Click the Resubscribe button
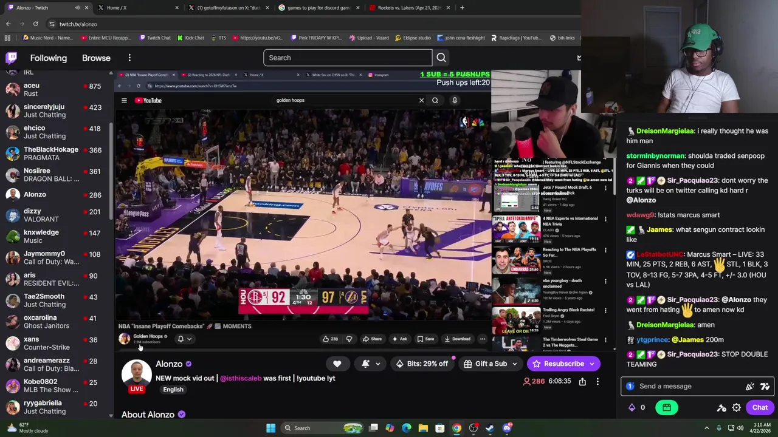Screen dimensions: 778x437 click(x=558, y=364)
